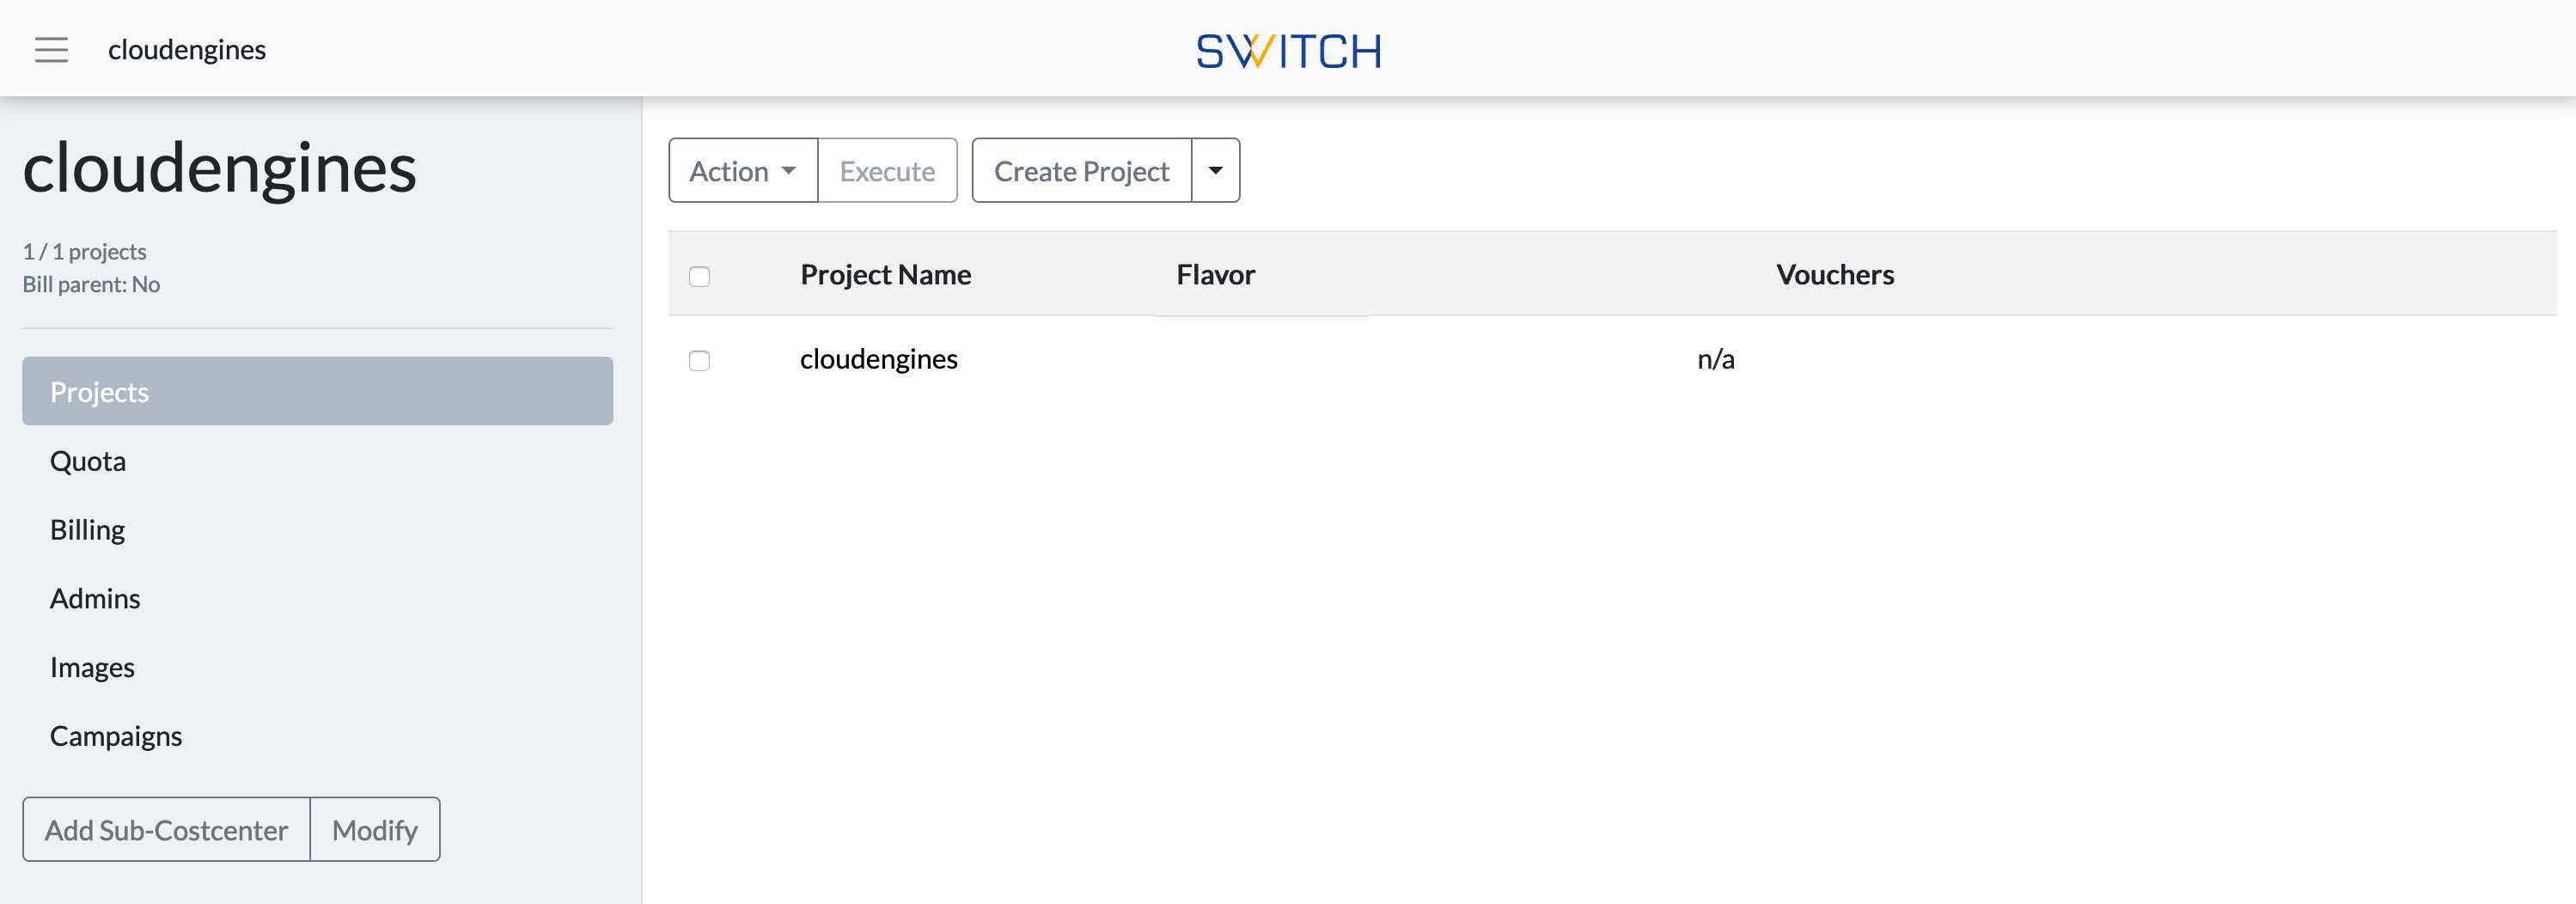Sort by the Project Name column header
Screen dimensions: 2576x904
pyautogui.click(x=885, y=274)
